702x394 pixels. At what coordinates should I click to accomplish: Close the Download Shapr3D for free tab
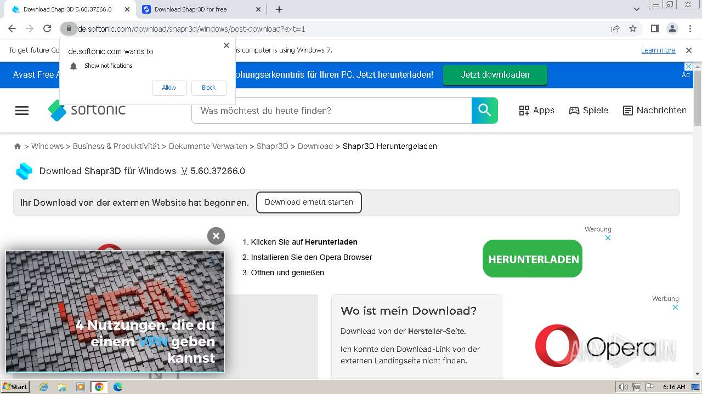[x=259, y=9]
